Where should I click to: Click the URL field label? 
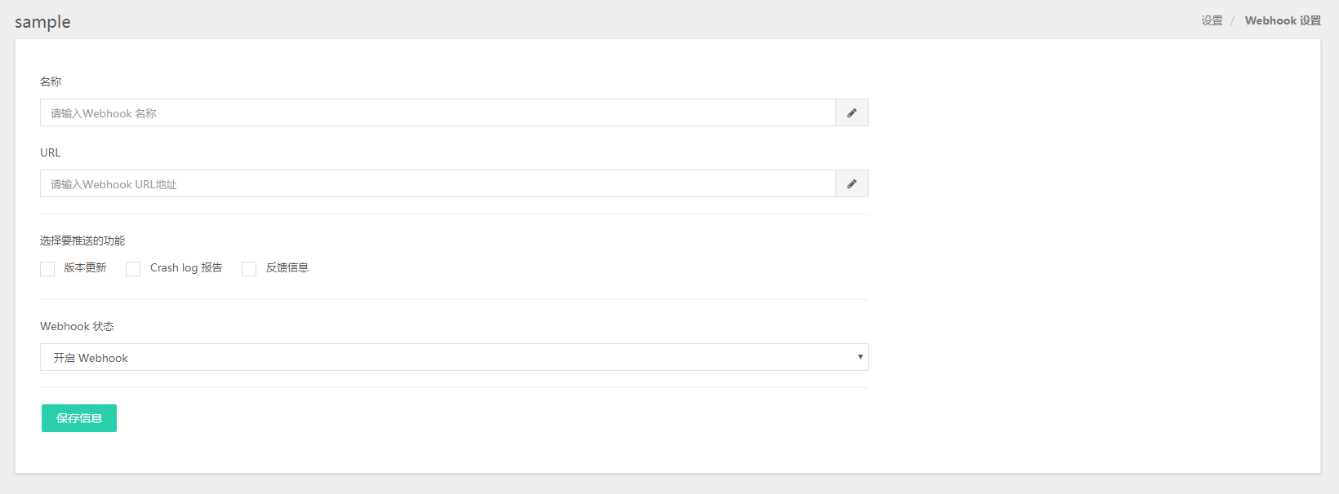tap(51, 152)
